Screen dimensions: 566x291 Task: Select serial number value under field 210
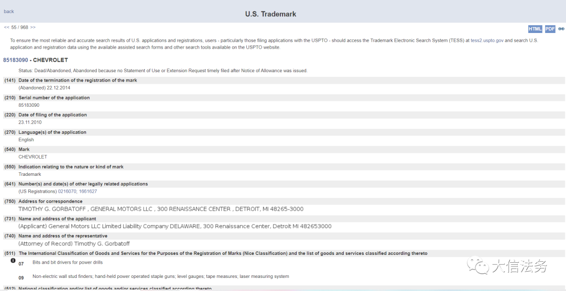click(29, 105)
